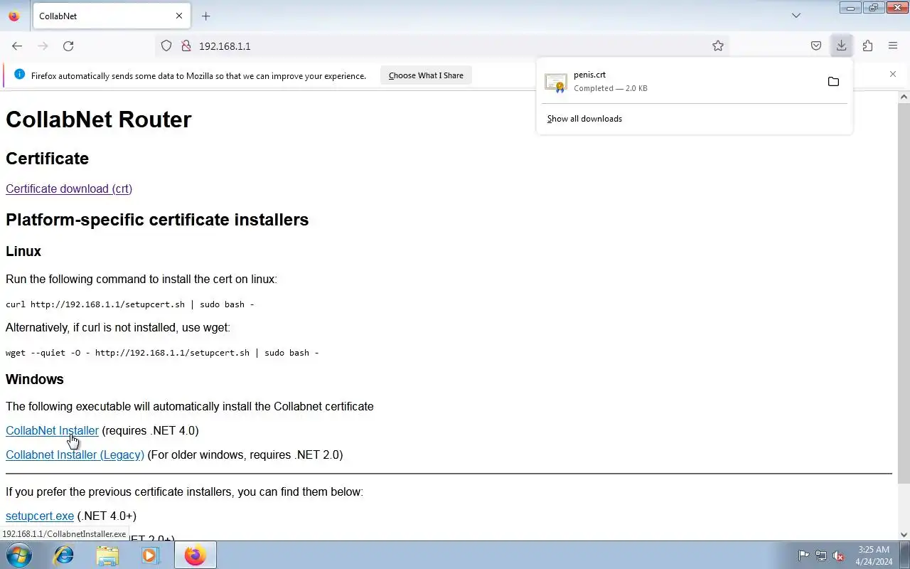Click the Firefox icon beside the tab strip
This screenshot has height=569, width=910.
14,16
